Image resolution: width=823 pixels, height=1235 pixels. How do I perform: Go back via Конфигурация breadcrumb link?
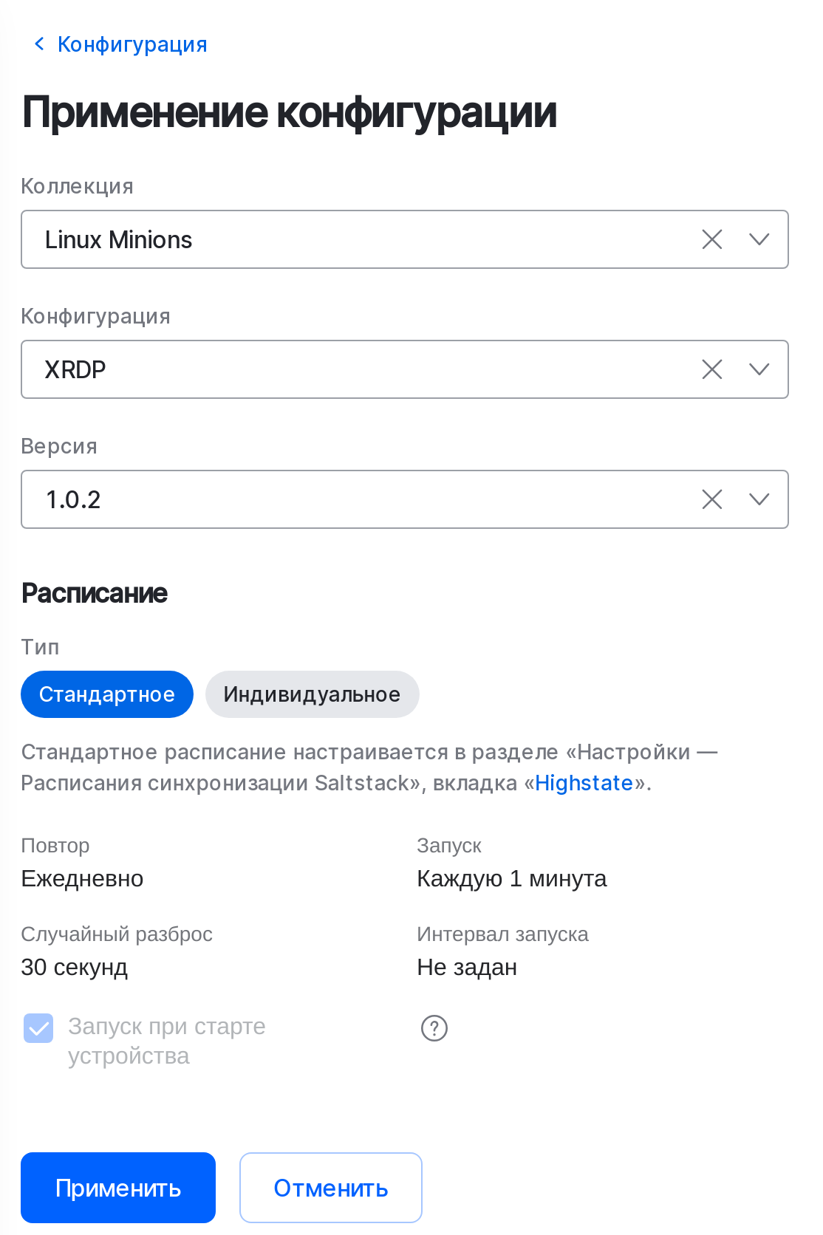[x=132, y=44]
